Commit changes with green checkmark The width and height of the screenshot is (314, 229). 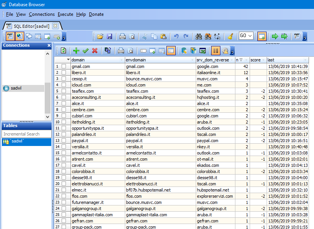click(x=86, y=51)
